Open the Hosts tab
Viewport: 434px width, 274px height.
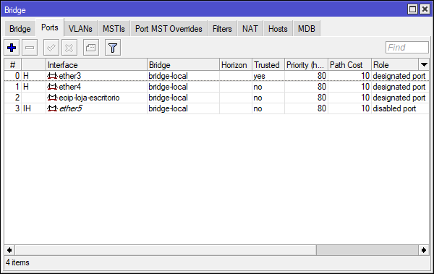coord(278,29)
